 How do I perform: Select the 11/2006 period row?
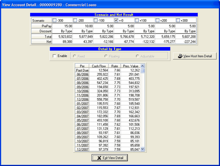tap(108, 95)
